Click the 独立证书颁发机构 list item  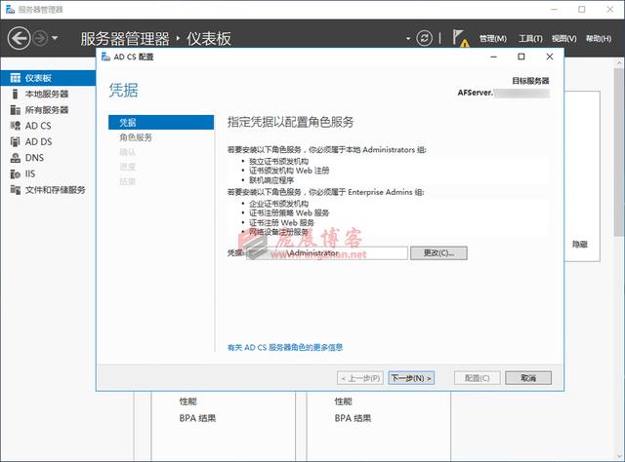click(278, 161)
